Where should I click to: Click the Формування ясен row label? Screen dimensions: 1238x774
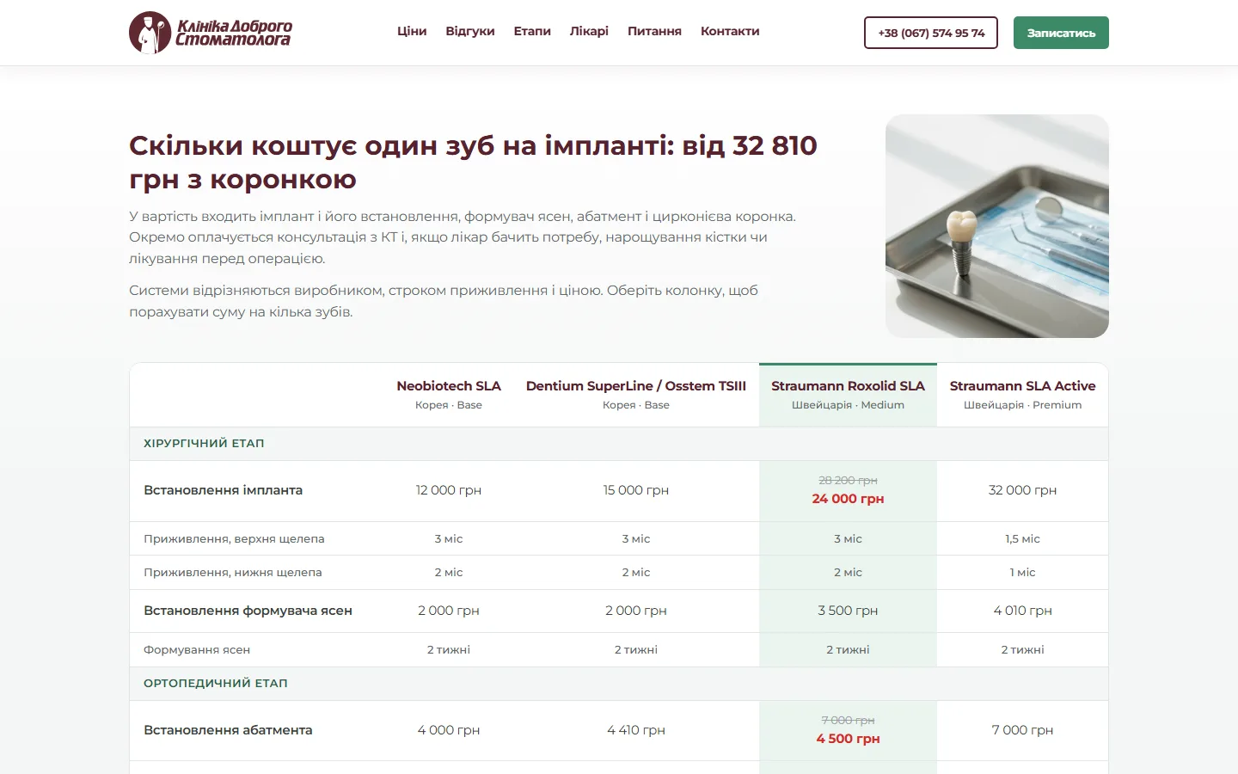197,650
